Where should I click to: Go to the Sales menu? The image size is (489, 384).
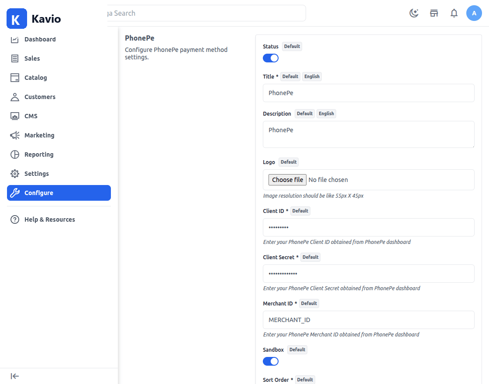pos(59,58)
